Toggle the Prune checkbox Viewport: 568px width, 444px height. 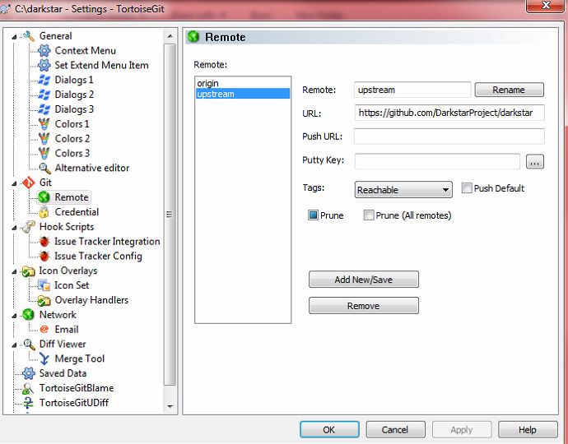tap(313, 215)
